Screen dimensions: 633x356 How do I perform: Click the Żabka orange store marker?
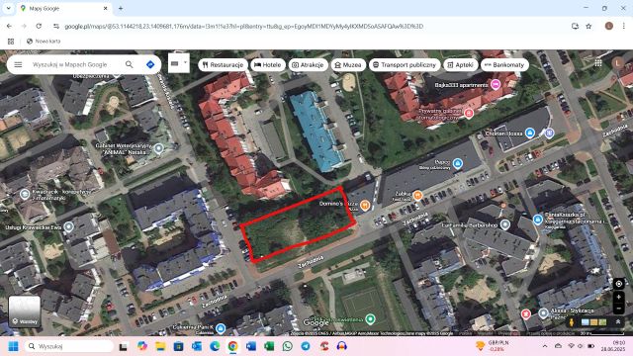pos(417,196)
